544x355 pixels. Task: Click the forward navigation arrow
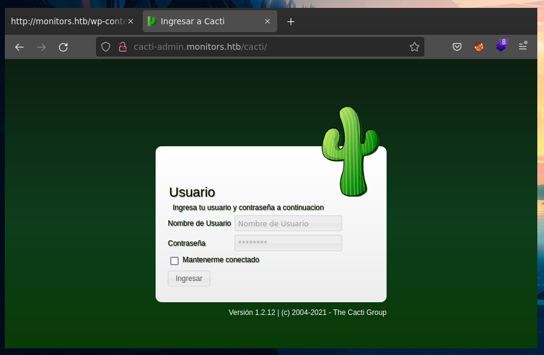click(41, 47)
